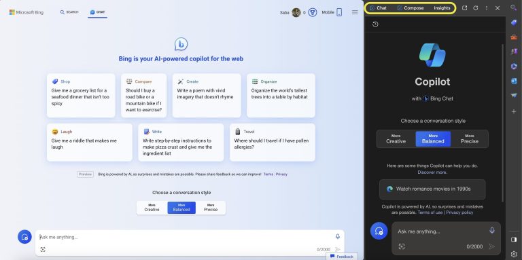Click image search icon in Copilot input

(x=402, y=246)
